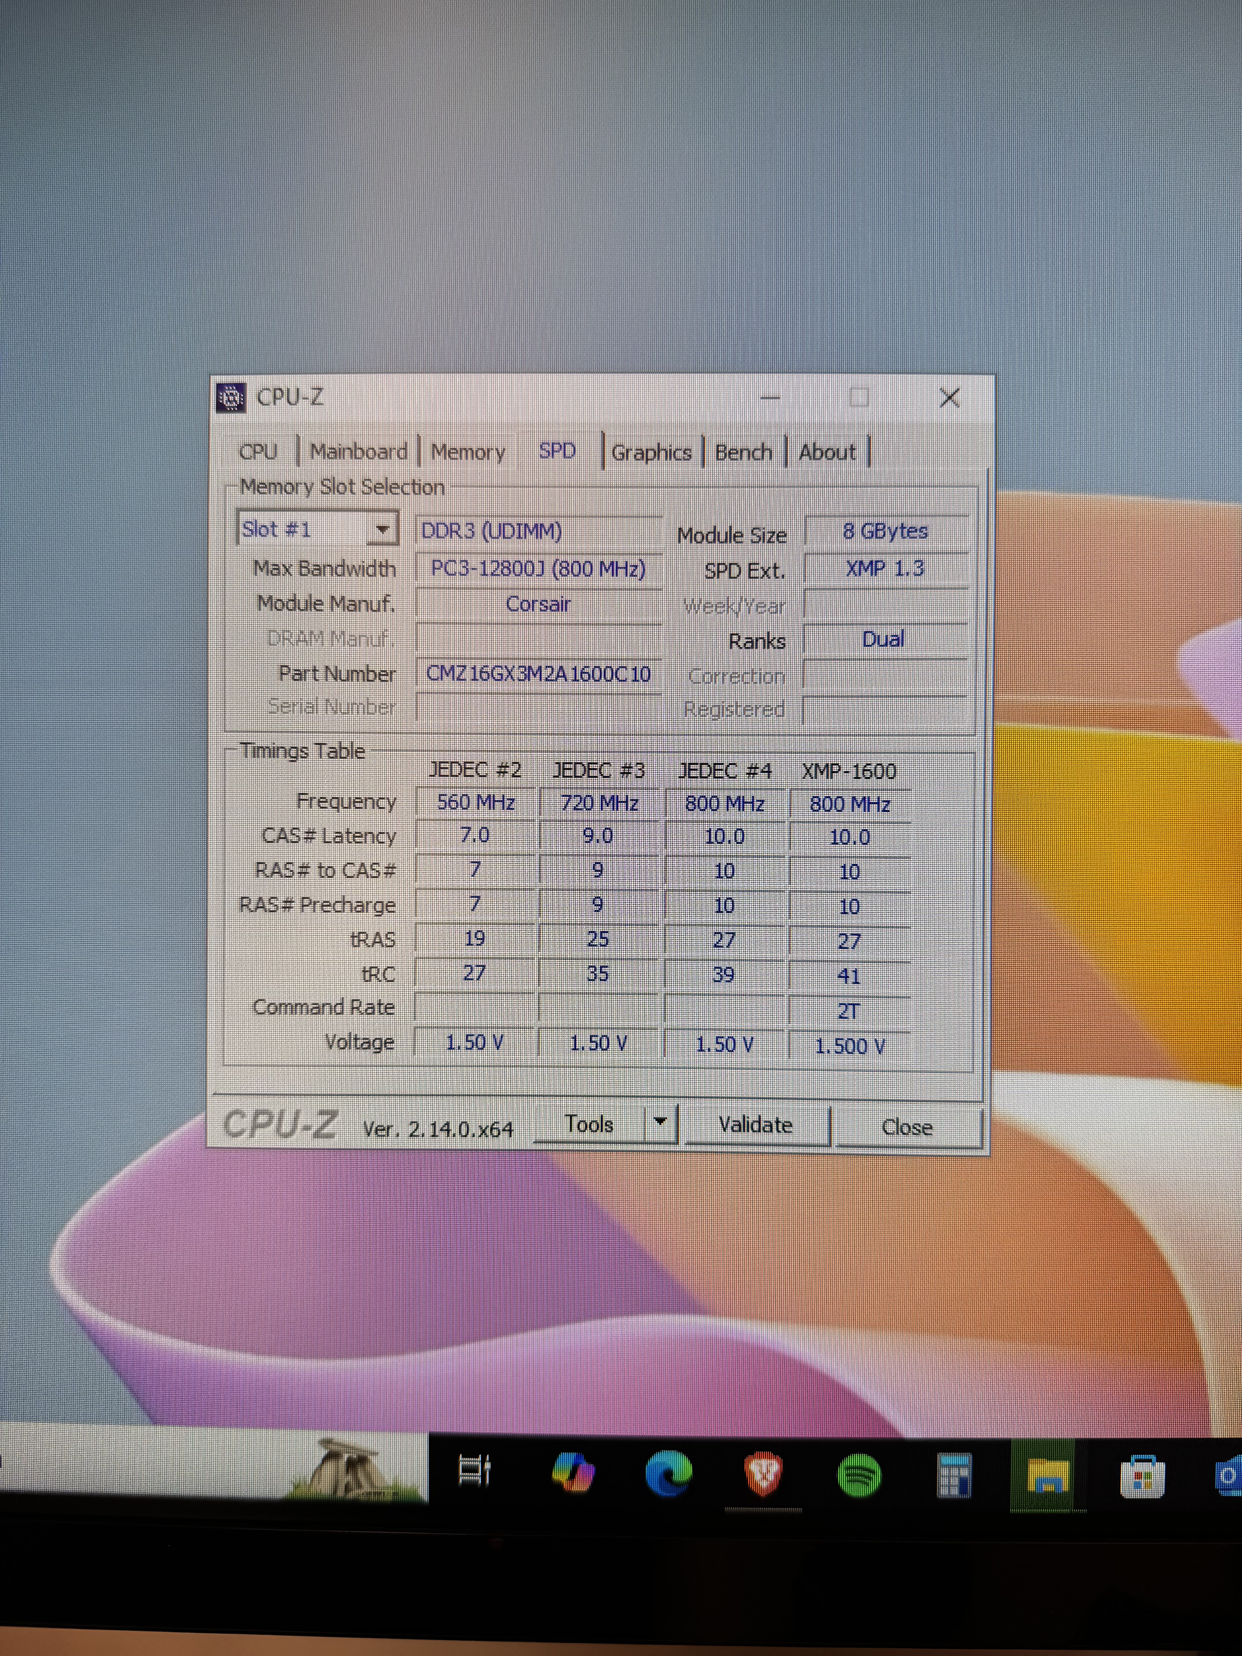1242x1656 pixels.
Task: Switch to the Mainboard tab
Action: point(359,452)
